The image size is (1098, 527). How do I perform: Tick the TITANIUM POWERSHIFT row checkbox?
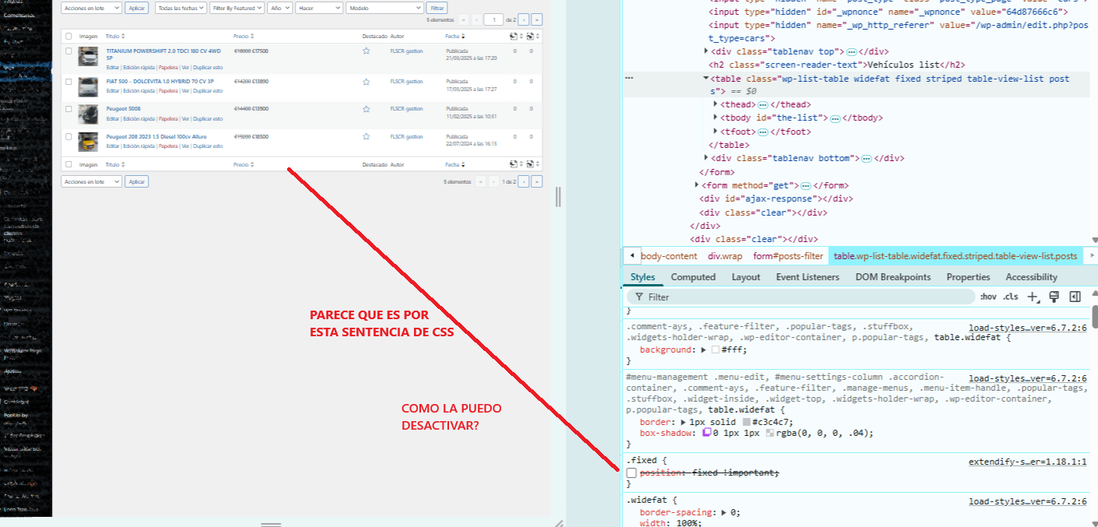pyautogui.click(x=68, y=51)
